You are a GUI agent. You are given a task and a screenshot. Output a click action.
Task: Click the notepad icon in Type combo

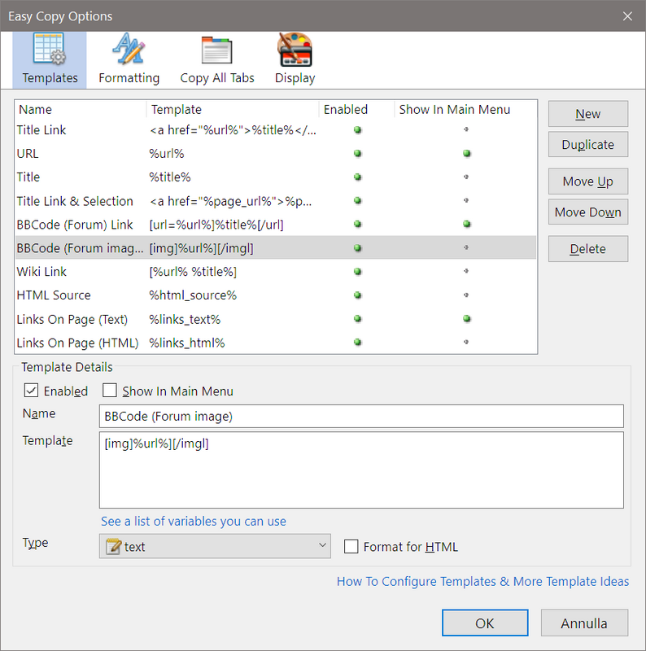[x=113, y=546]
